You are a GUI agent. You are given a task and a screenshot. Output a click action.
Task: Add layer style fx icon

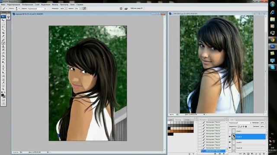click(244, 154)
